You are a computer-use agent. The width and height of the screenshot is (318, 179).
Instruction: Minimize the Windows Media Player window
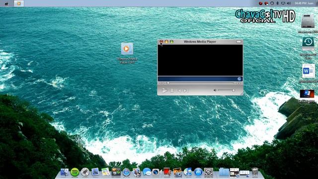point(166,42)
